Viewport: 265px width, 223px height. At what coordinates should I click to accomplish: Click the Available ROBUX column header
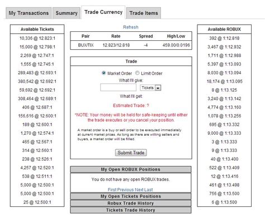(x=224, y=29)
